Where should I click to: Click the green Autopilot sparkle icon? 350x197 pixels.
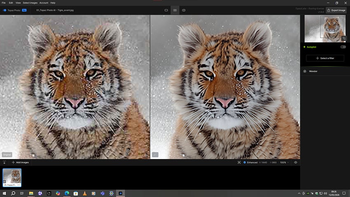[x=304, y=47]
